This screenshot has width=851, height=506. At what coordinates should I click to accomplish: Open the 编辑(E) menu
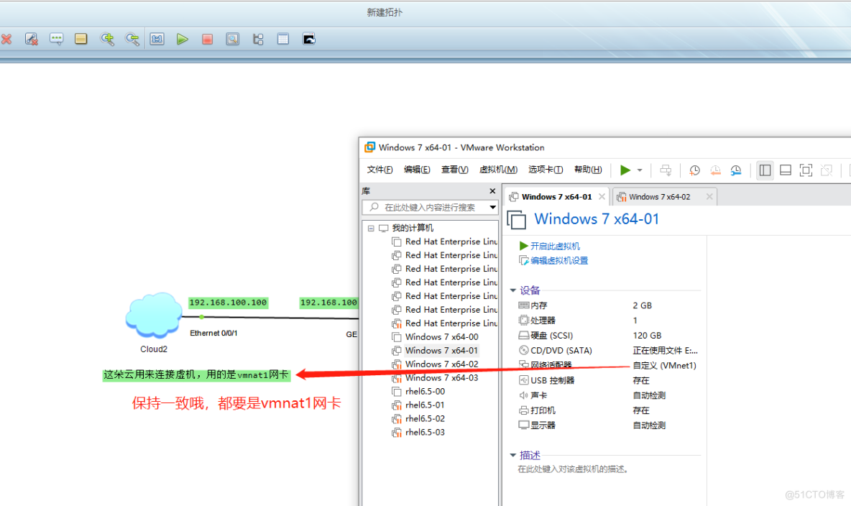pyautogui.click(x=417, y=170)
